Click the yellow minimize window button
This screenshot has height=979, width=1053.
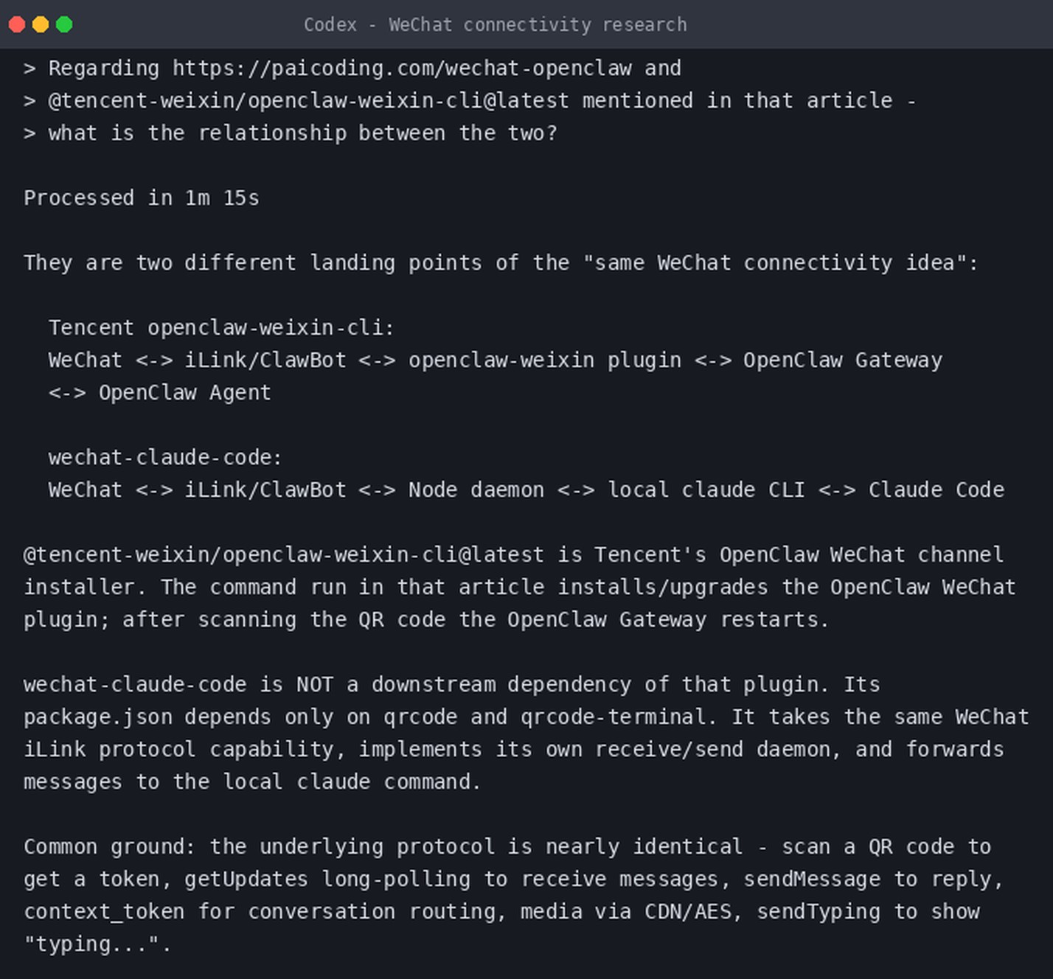pyautogui.click(x=41, y=24)
